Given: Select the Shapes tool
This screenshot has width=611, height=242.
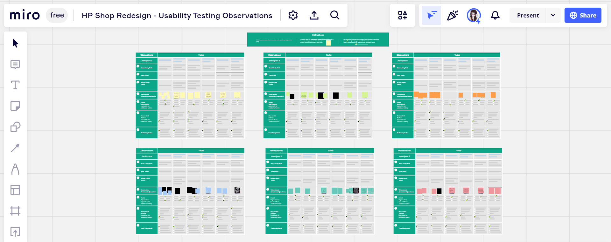Looking at the screenshot, I should pyautogui.click(x=15, y=127).
